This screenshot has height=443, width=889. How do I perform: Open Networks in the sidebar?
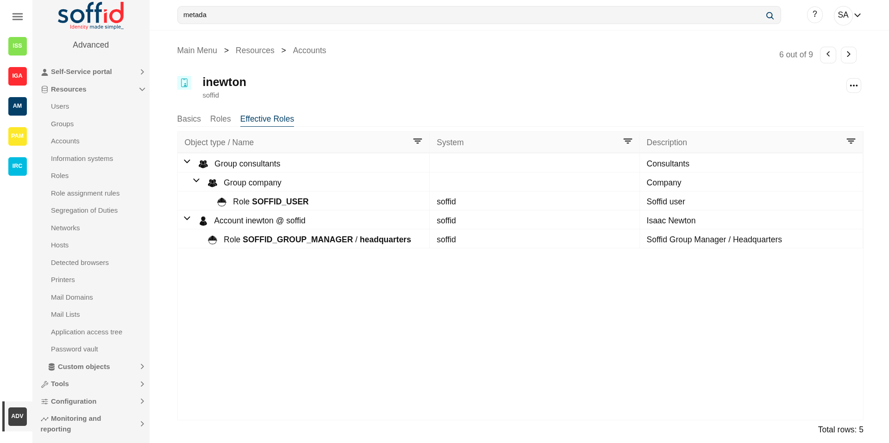[x=65, y=228]
